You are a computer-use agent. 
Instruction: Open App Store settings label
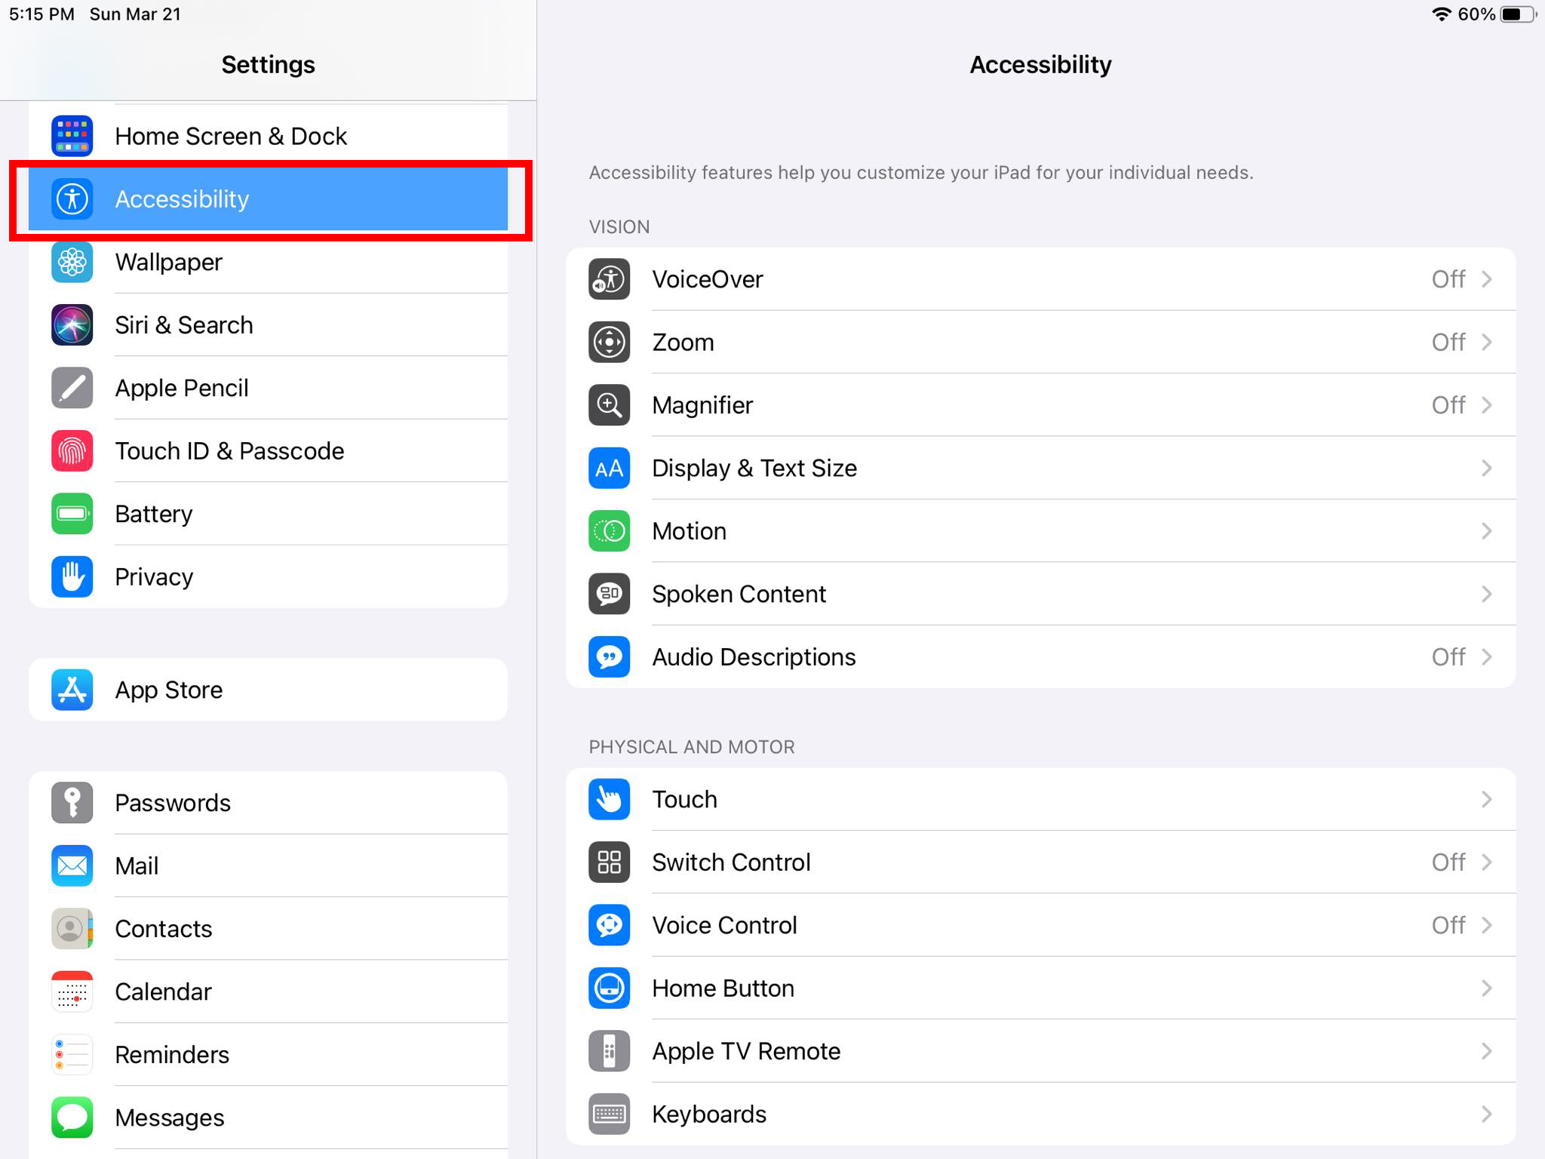coord(169,690)
